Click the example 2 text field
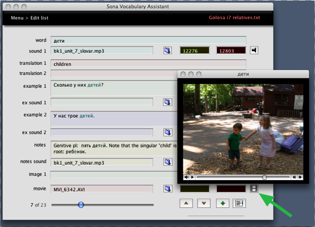The height and width of the screenshot is (227, 315). pyautogui.click(x=114, y=119)
